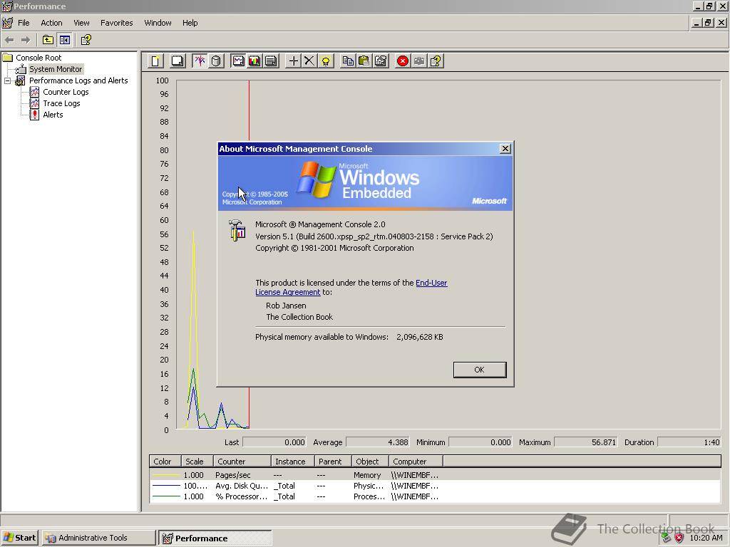
Task: Click the red security shield tray icon
Action: (x=679, y=538)
